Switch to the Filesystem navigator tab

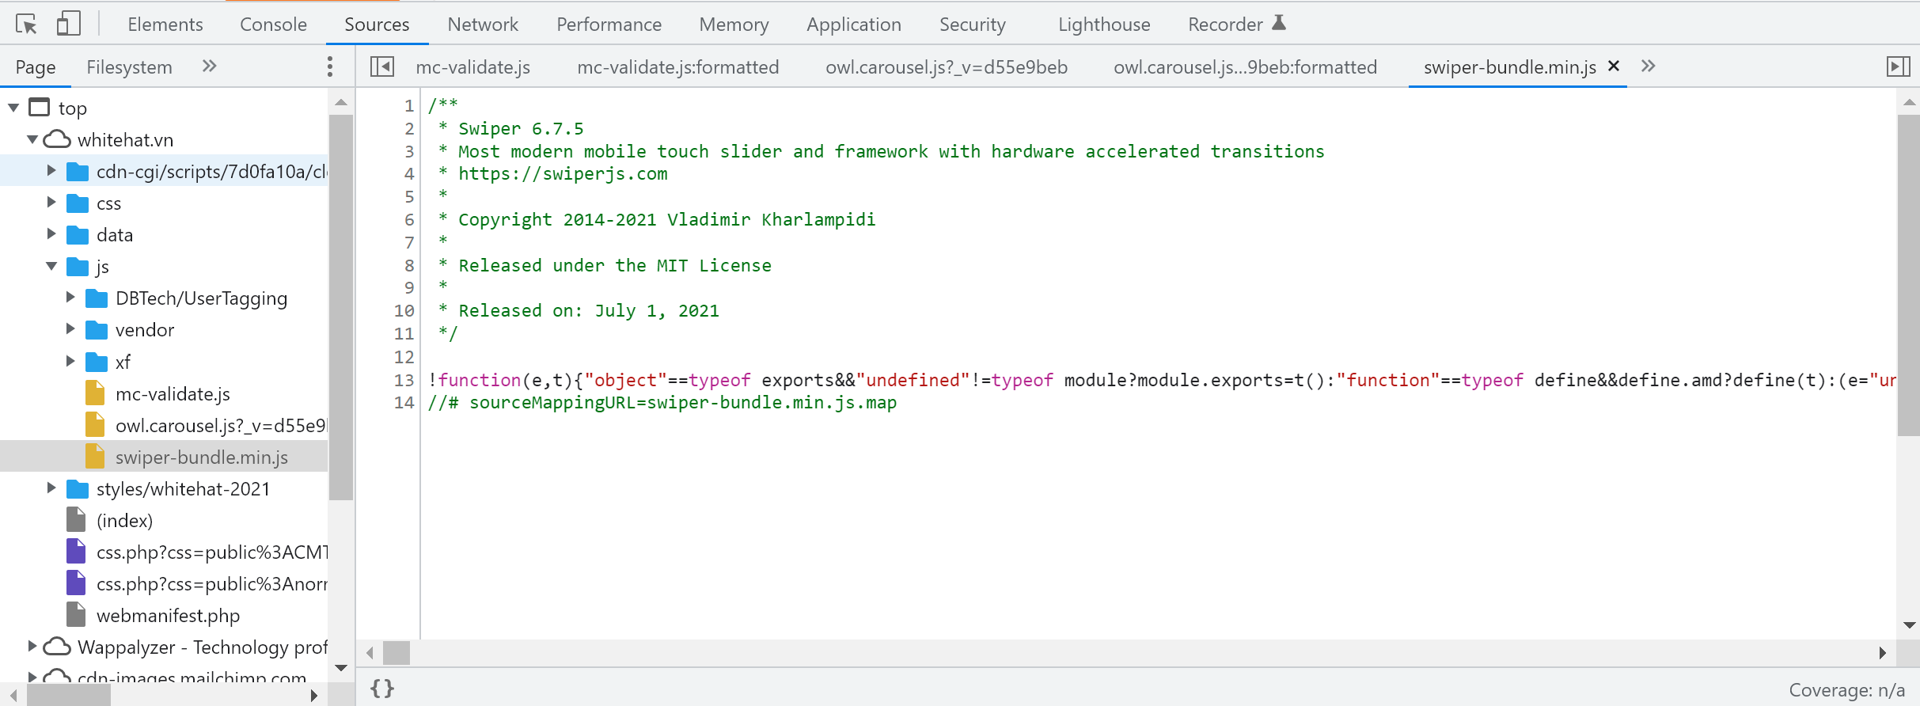pos(129,67)
